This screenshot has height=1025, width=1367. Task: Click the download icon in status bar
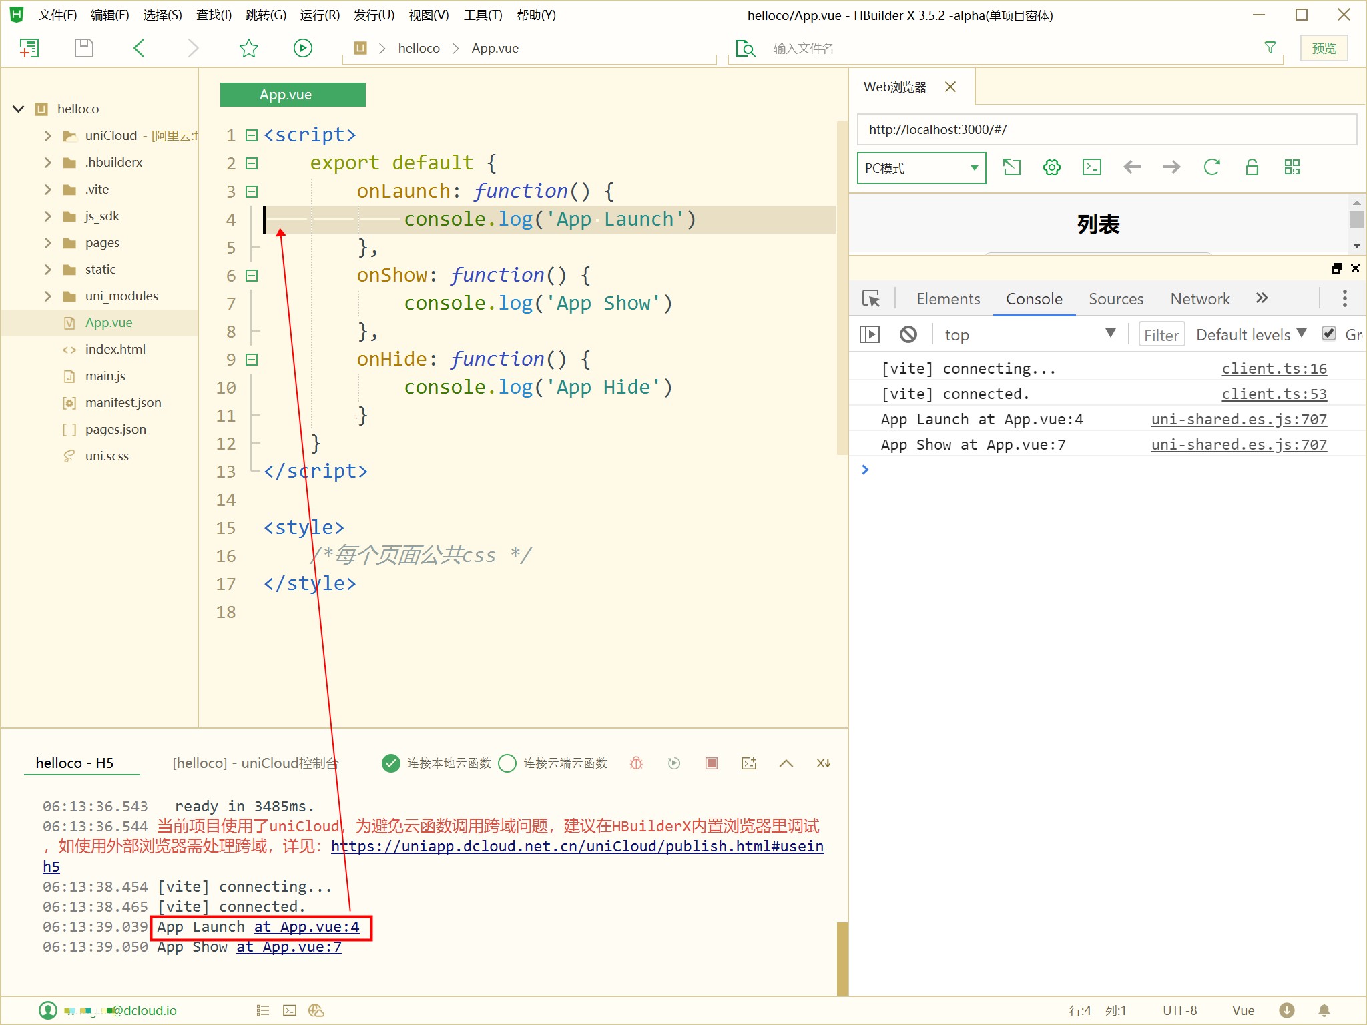tap(1287, 1010)
